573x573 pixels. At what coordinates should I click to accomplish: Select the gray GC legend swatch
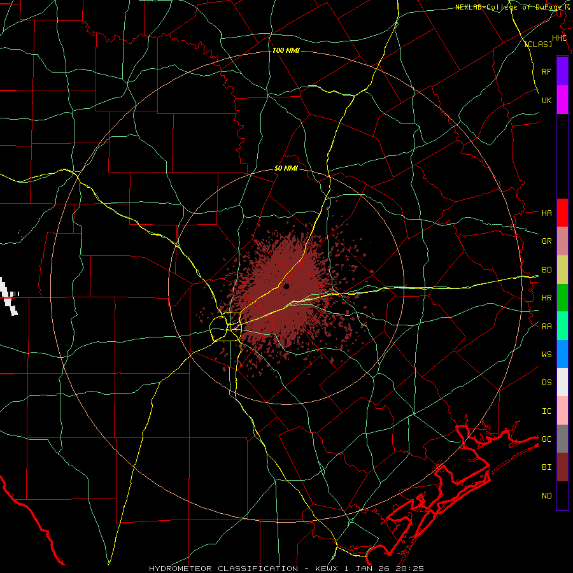pyautogui.click(x=562, y=439)
